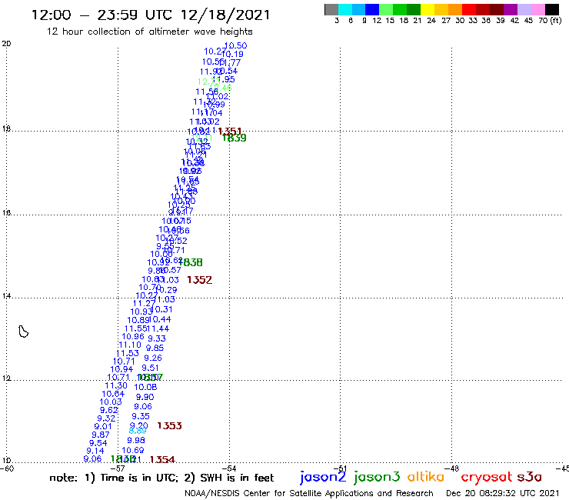Click the 'cryosat' satellite legend label

[x=486, y=477]
